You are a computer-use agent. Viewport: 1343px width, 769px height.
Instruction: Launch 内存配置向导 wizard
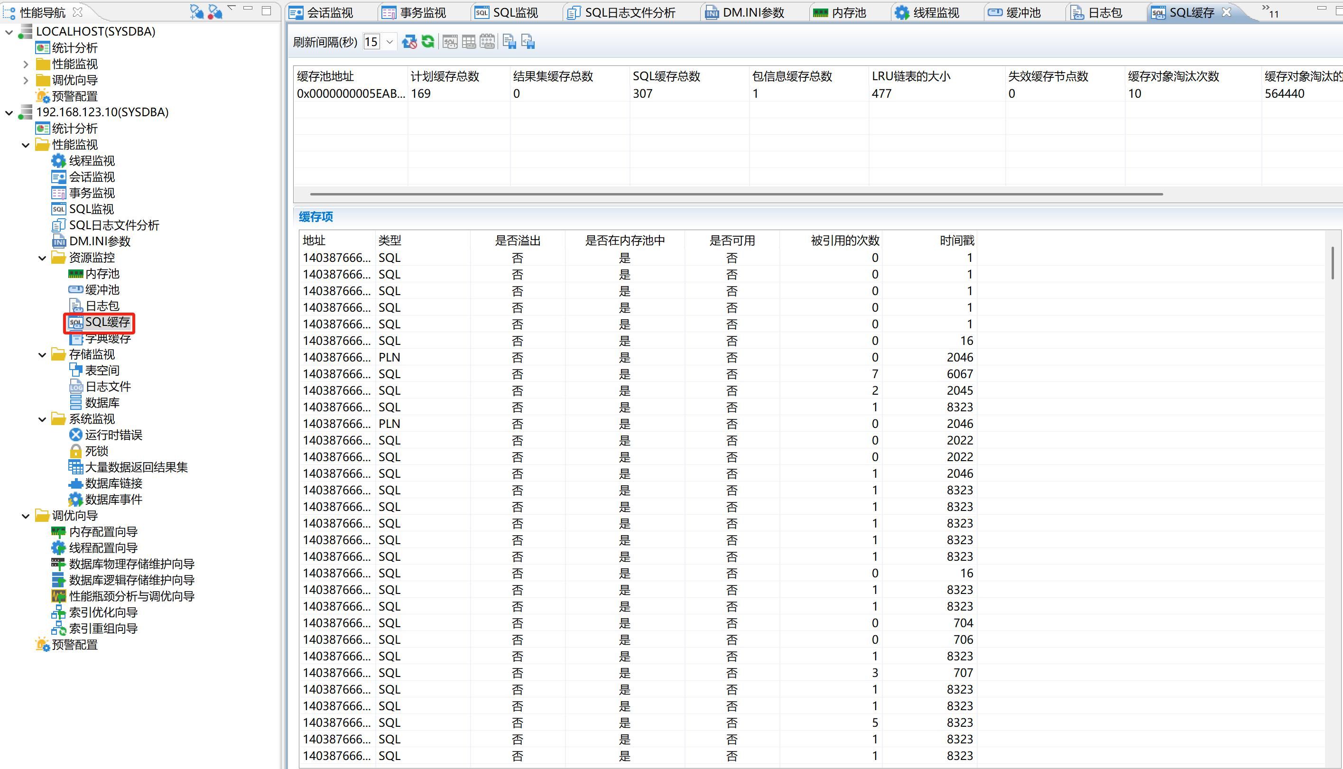pyautogui.click(x=94, y=532)
